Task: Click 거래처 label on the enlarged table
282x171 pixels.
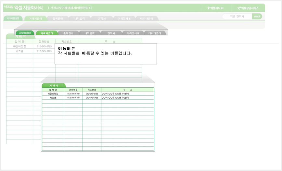Action: [54, 86]
